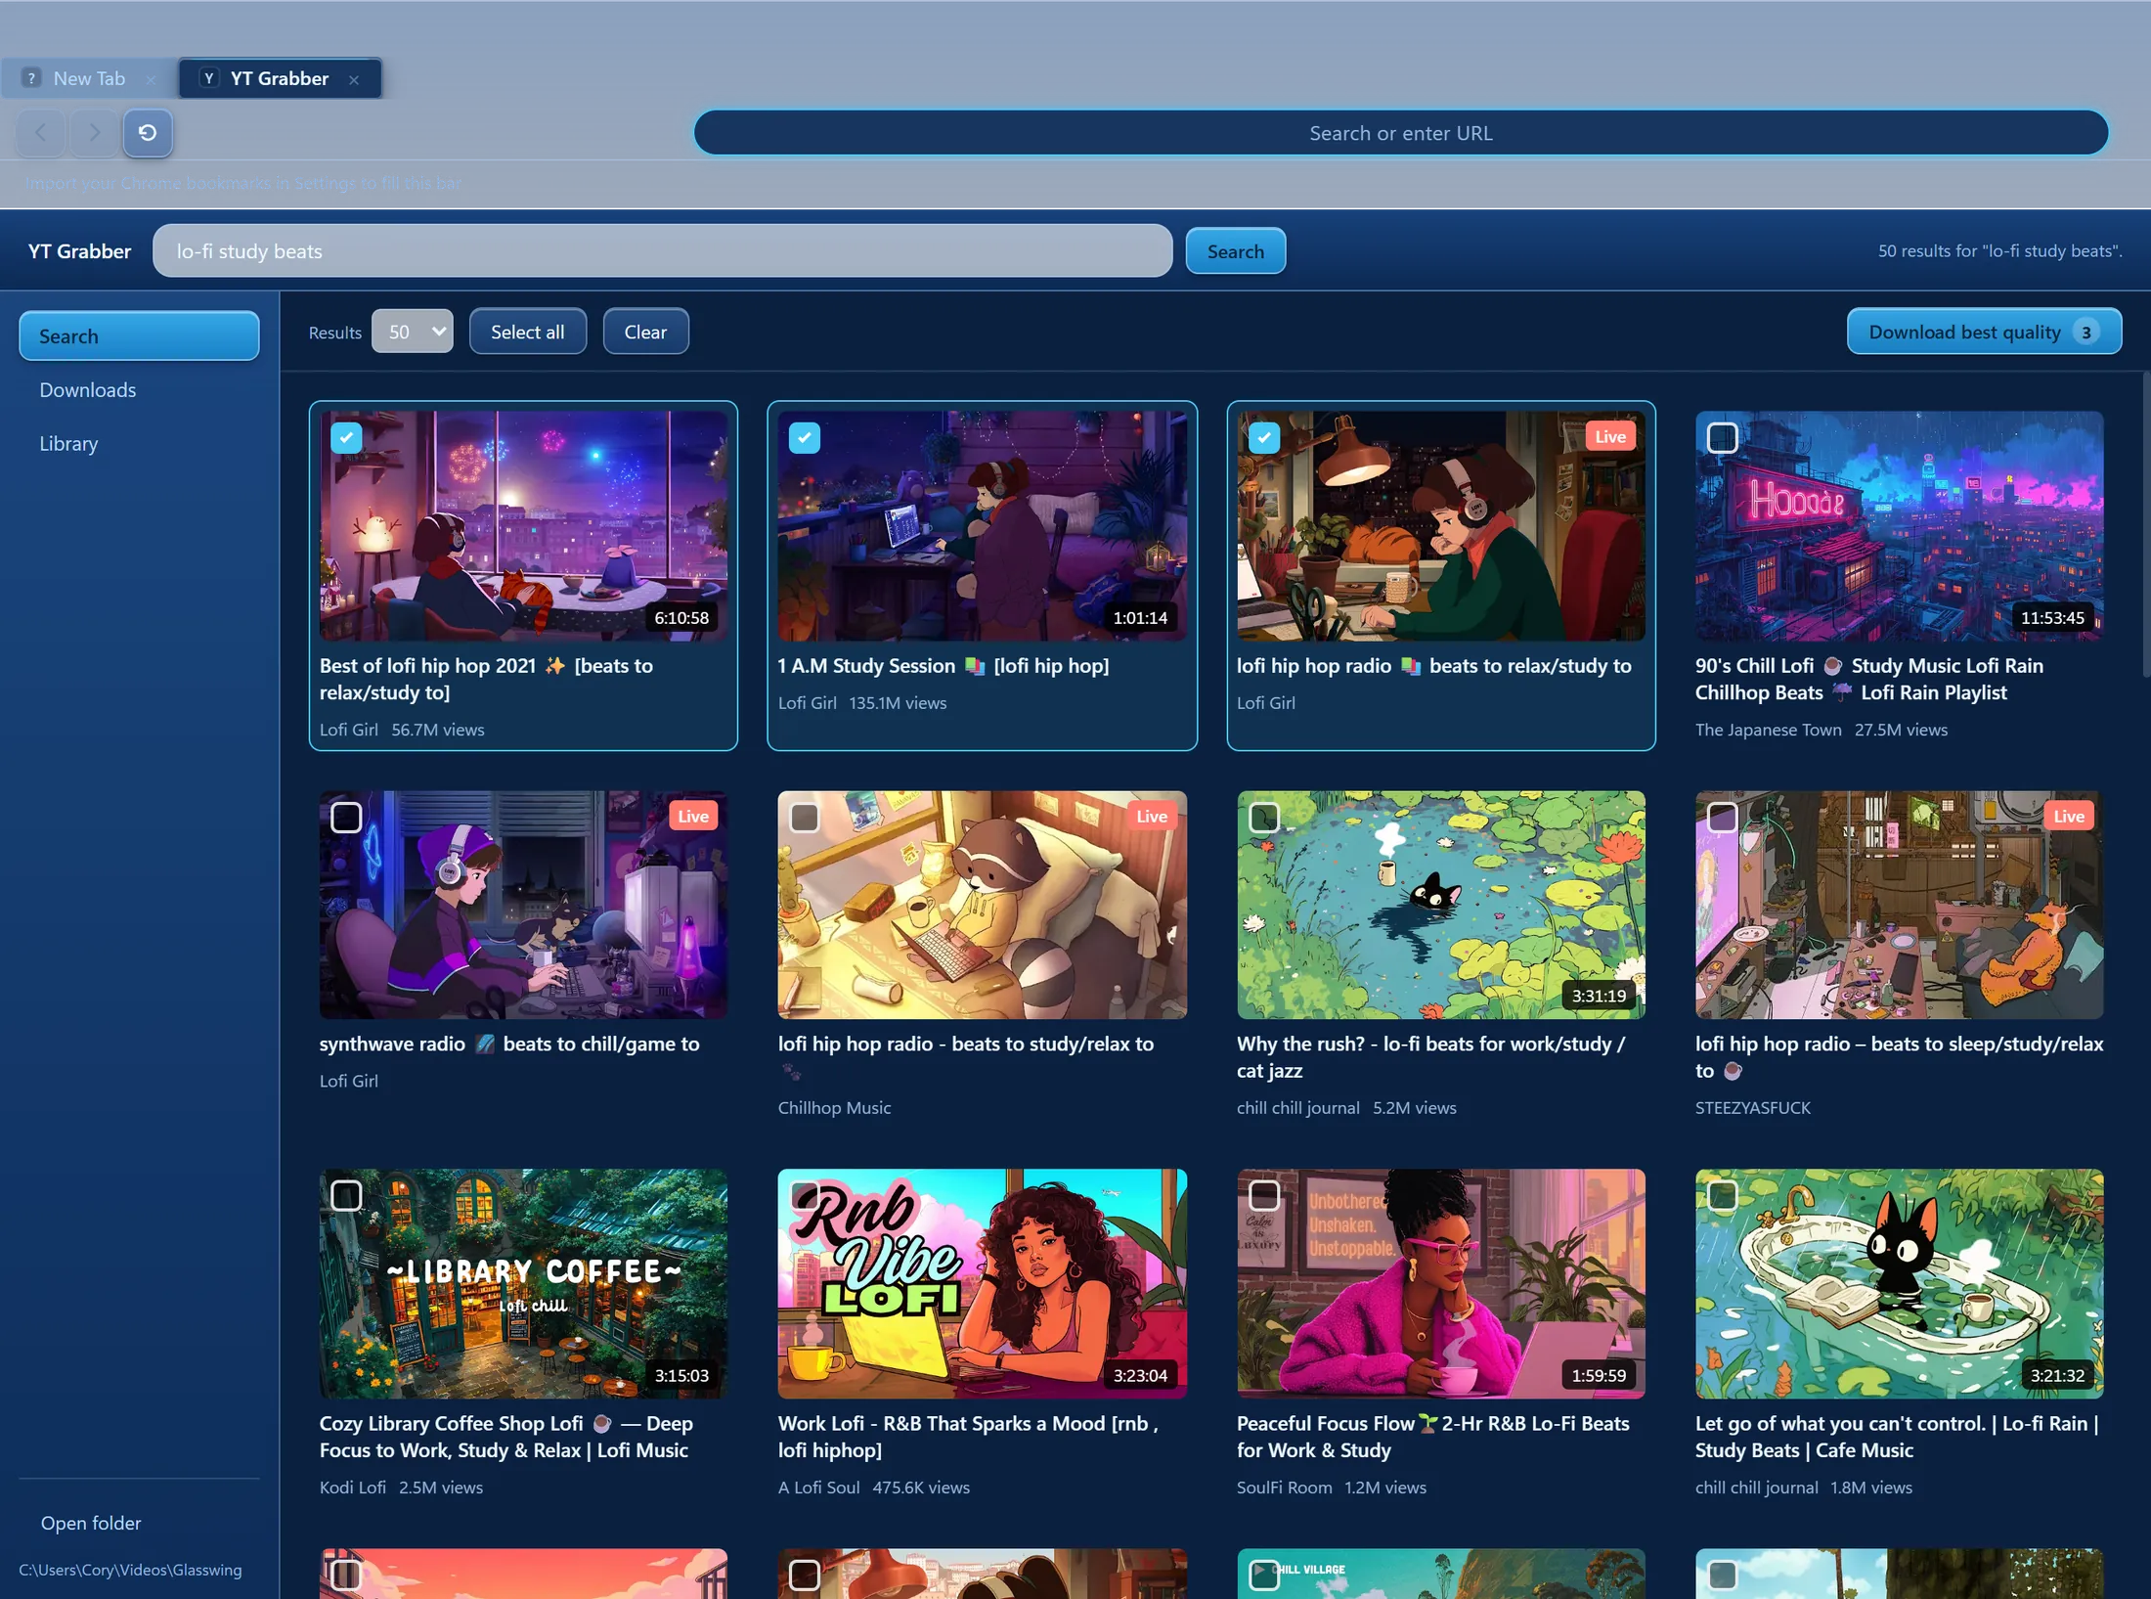Click the 1 A.M Study Session thumbnail
The height and width of the screenshot is (1599, 2151).
click(982, 526)
